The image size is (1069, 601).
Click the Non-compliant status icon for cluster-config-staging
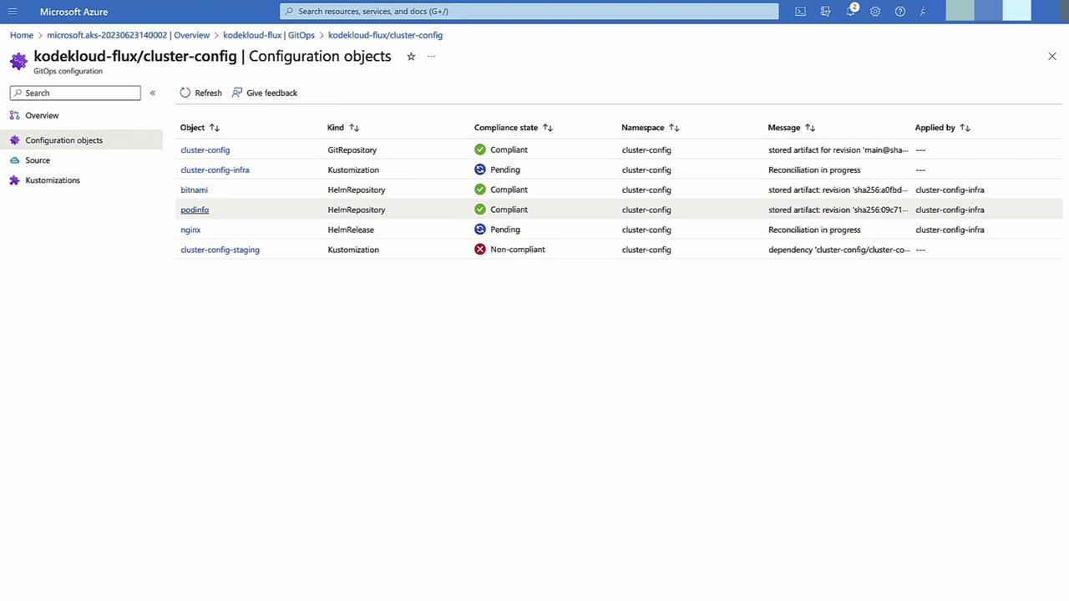coord(480,250)
